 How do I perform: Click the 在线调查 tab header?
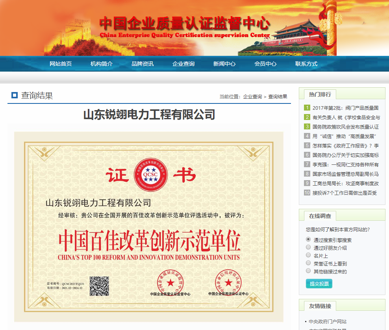[x=320, y=216]
